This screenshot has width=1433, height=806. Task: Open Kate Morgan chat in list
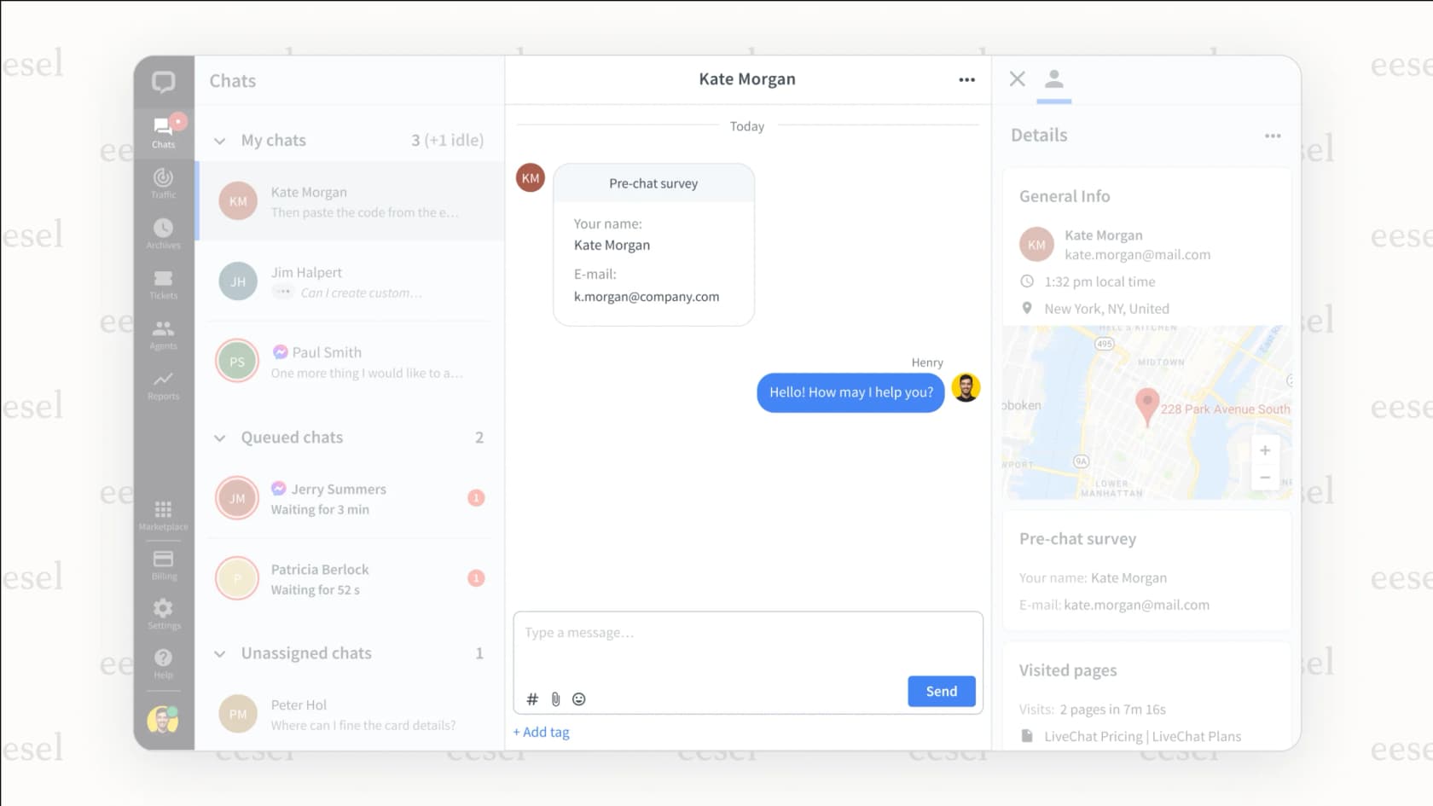pos(350,201)
